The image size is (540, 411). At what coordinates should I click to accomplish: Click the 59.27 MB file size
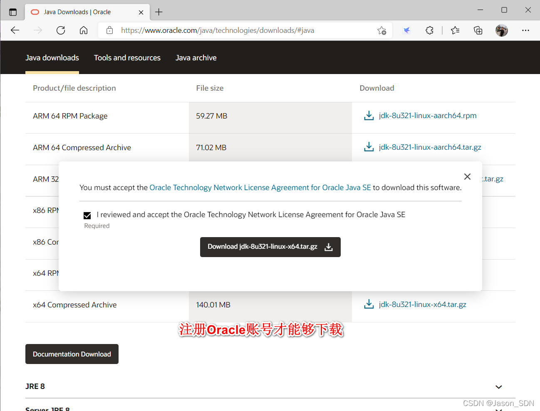212,116
